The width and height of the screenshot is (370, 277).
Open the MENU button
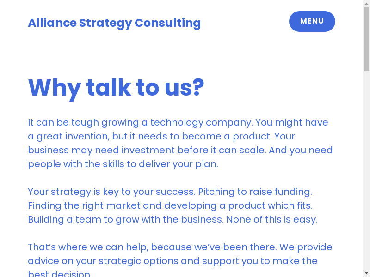tap(312, 21)
